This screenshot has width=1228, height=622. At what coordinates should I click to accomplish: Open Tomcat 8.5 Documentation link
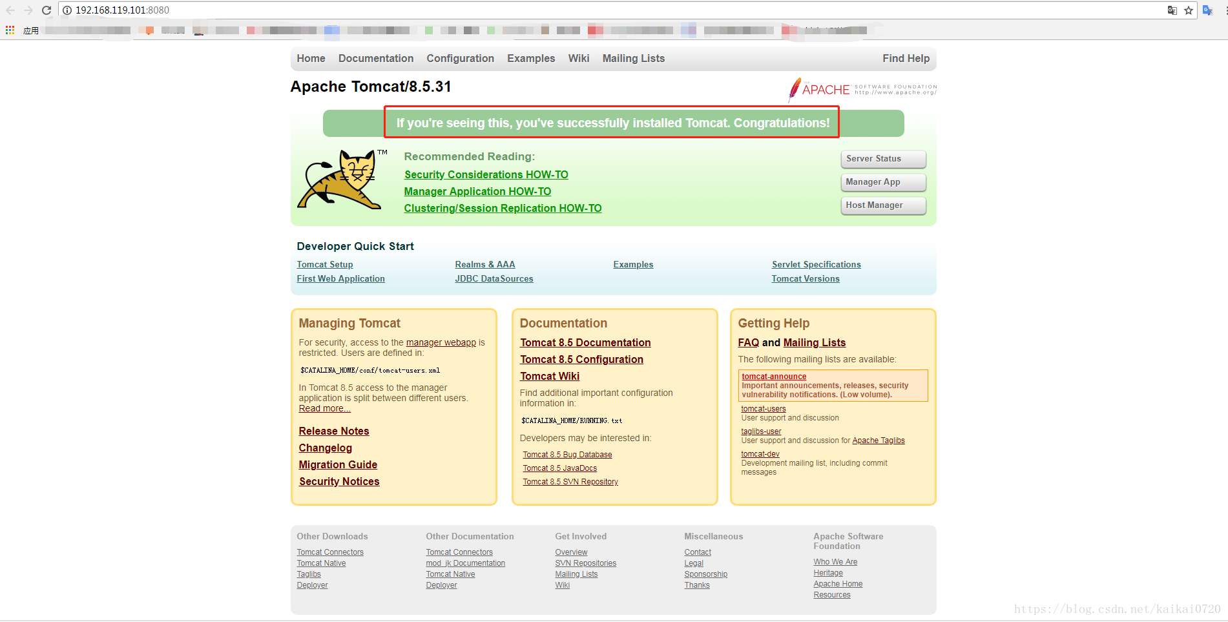(x=585, y=342)
